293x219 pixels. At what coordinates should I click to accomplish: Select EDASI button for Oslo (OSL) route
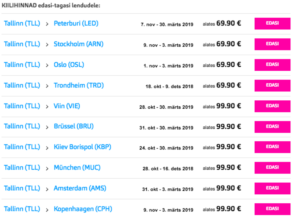tap(272, 65)
